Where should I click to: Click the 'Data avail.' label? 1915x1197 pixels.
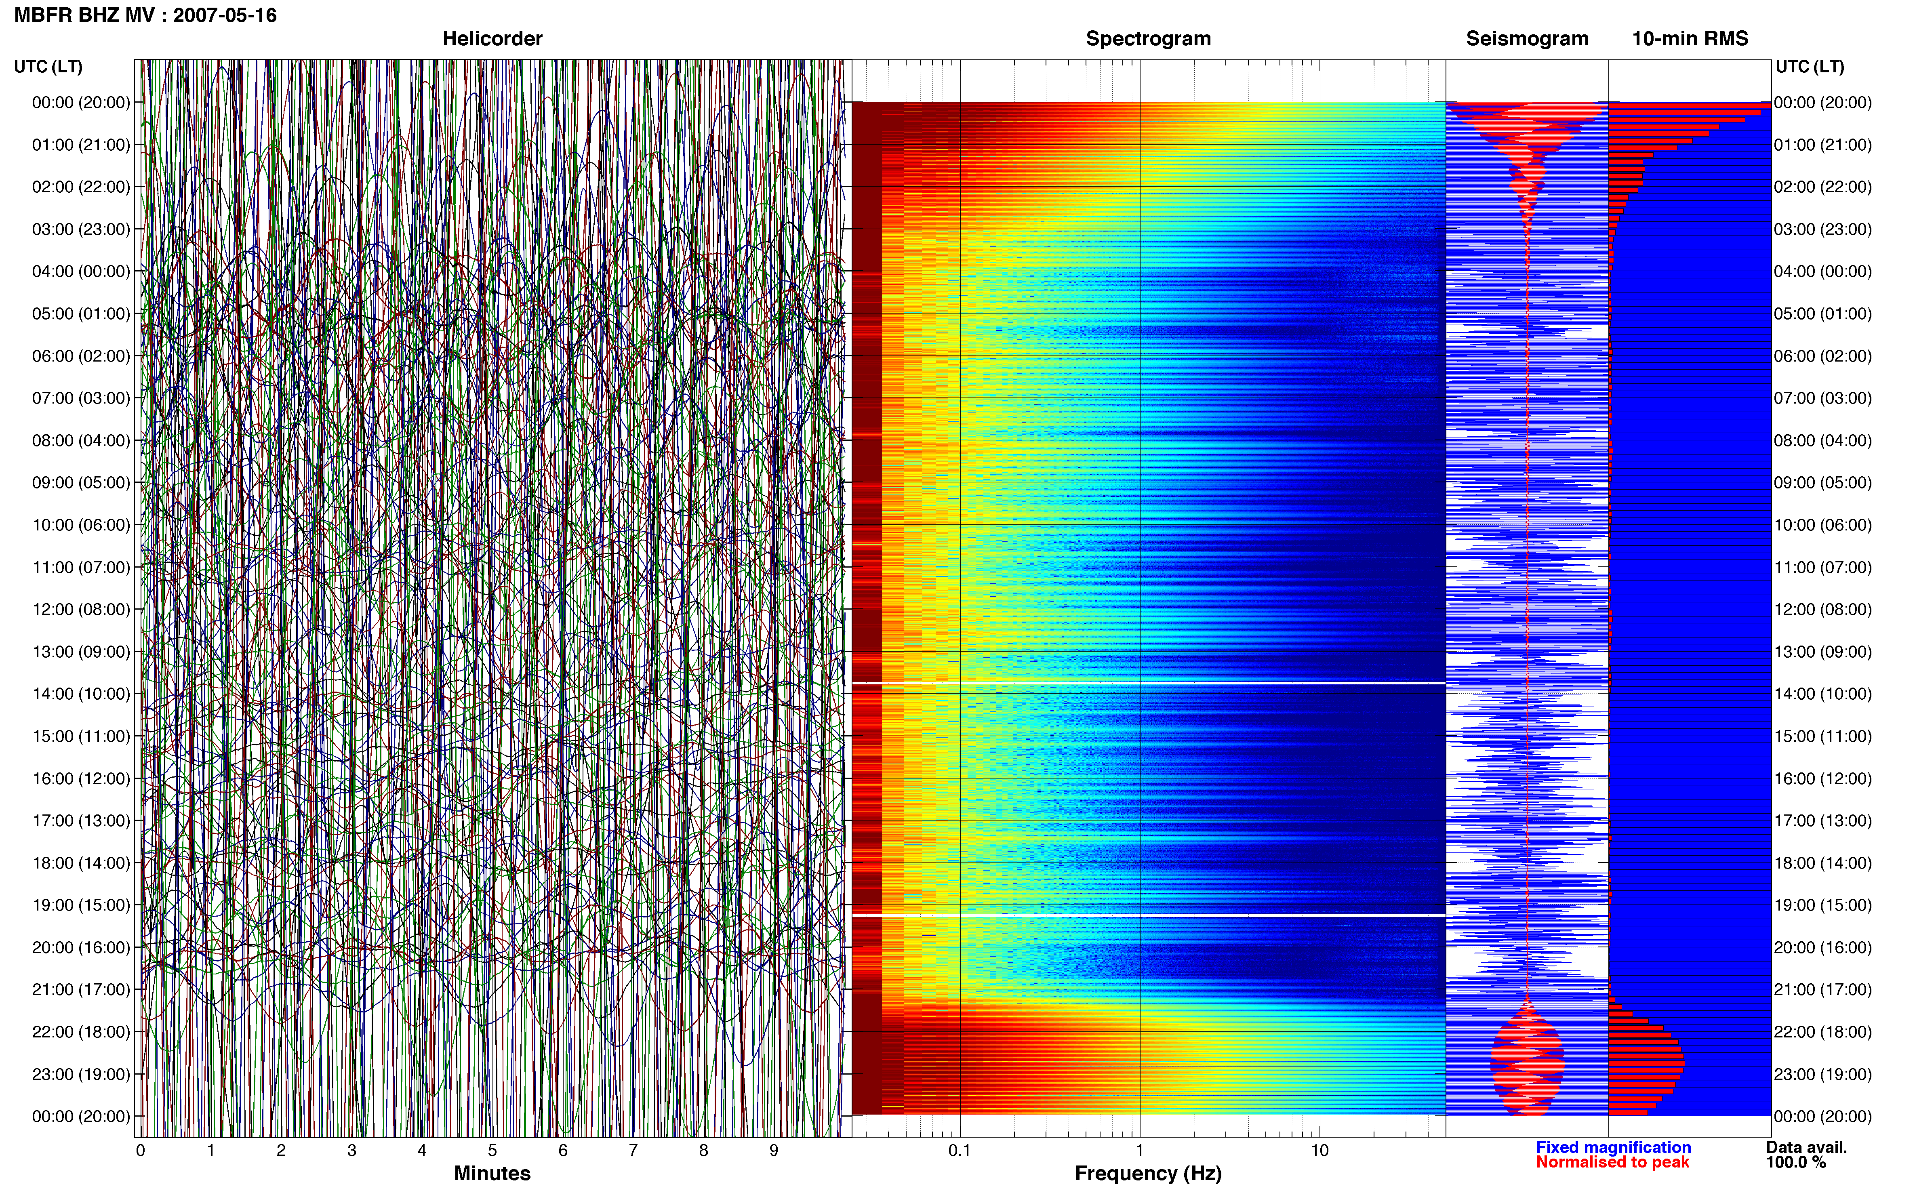point(1806,1147)
